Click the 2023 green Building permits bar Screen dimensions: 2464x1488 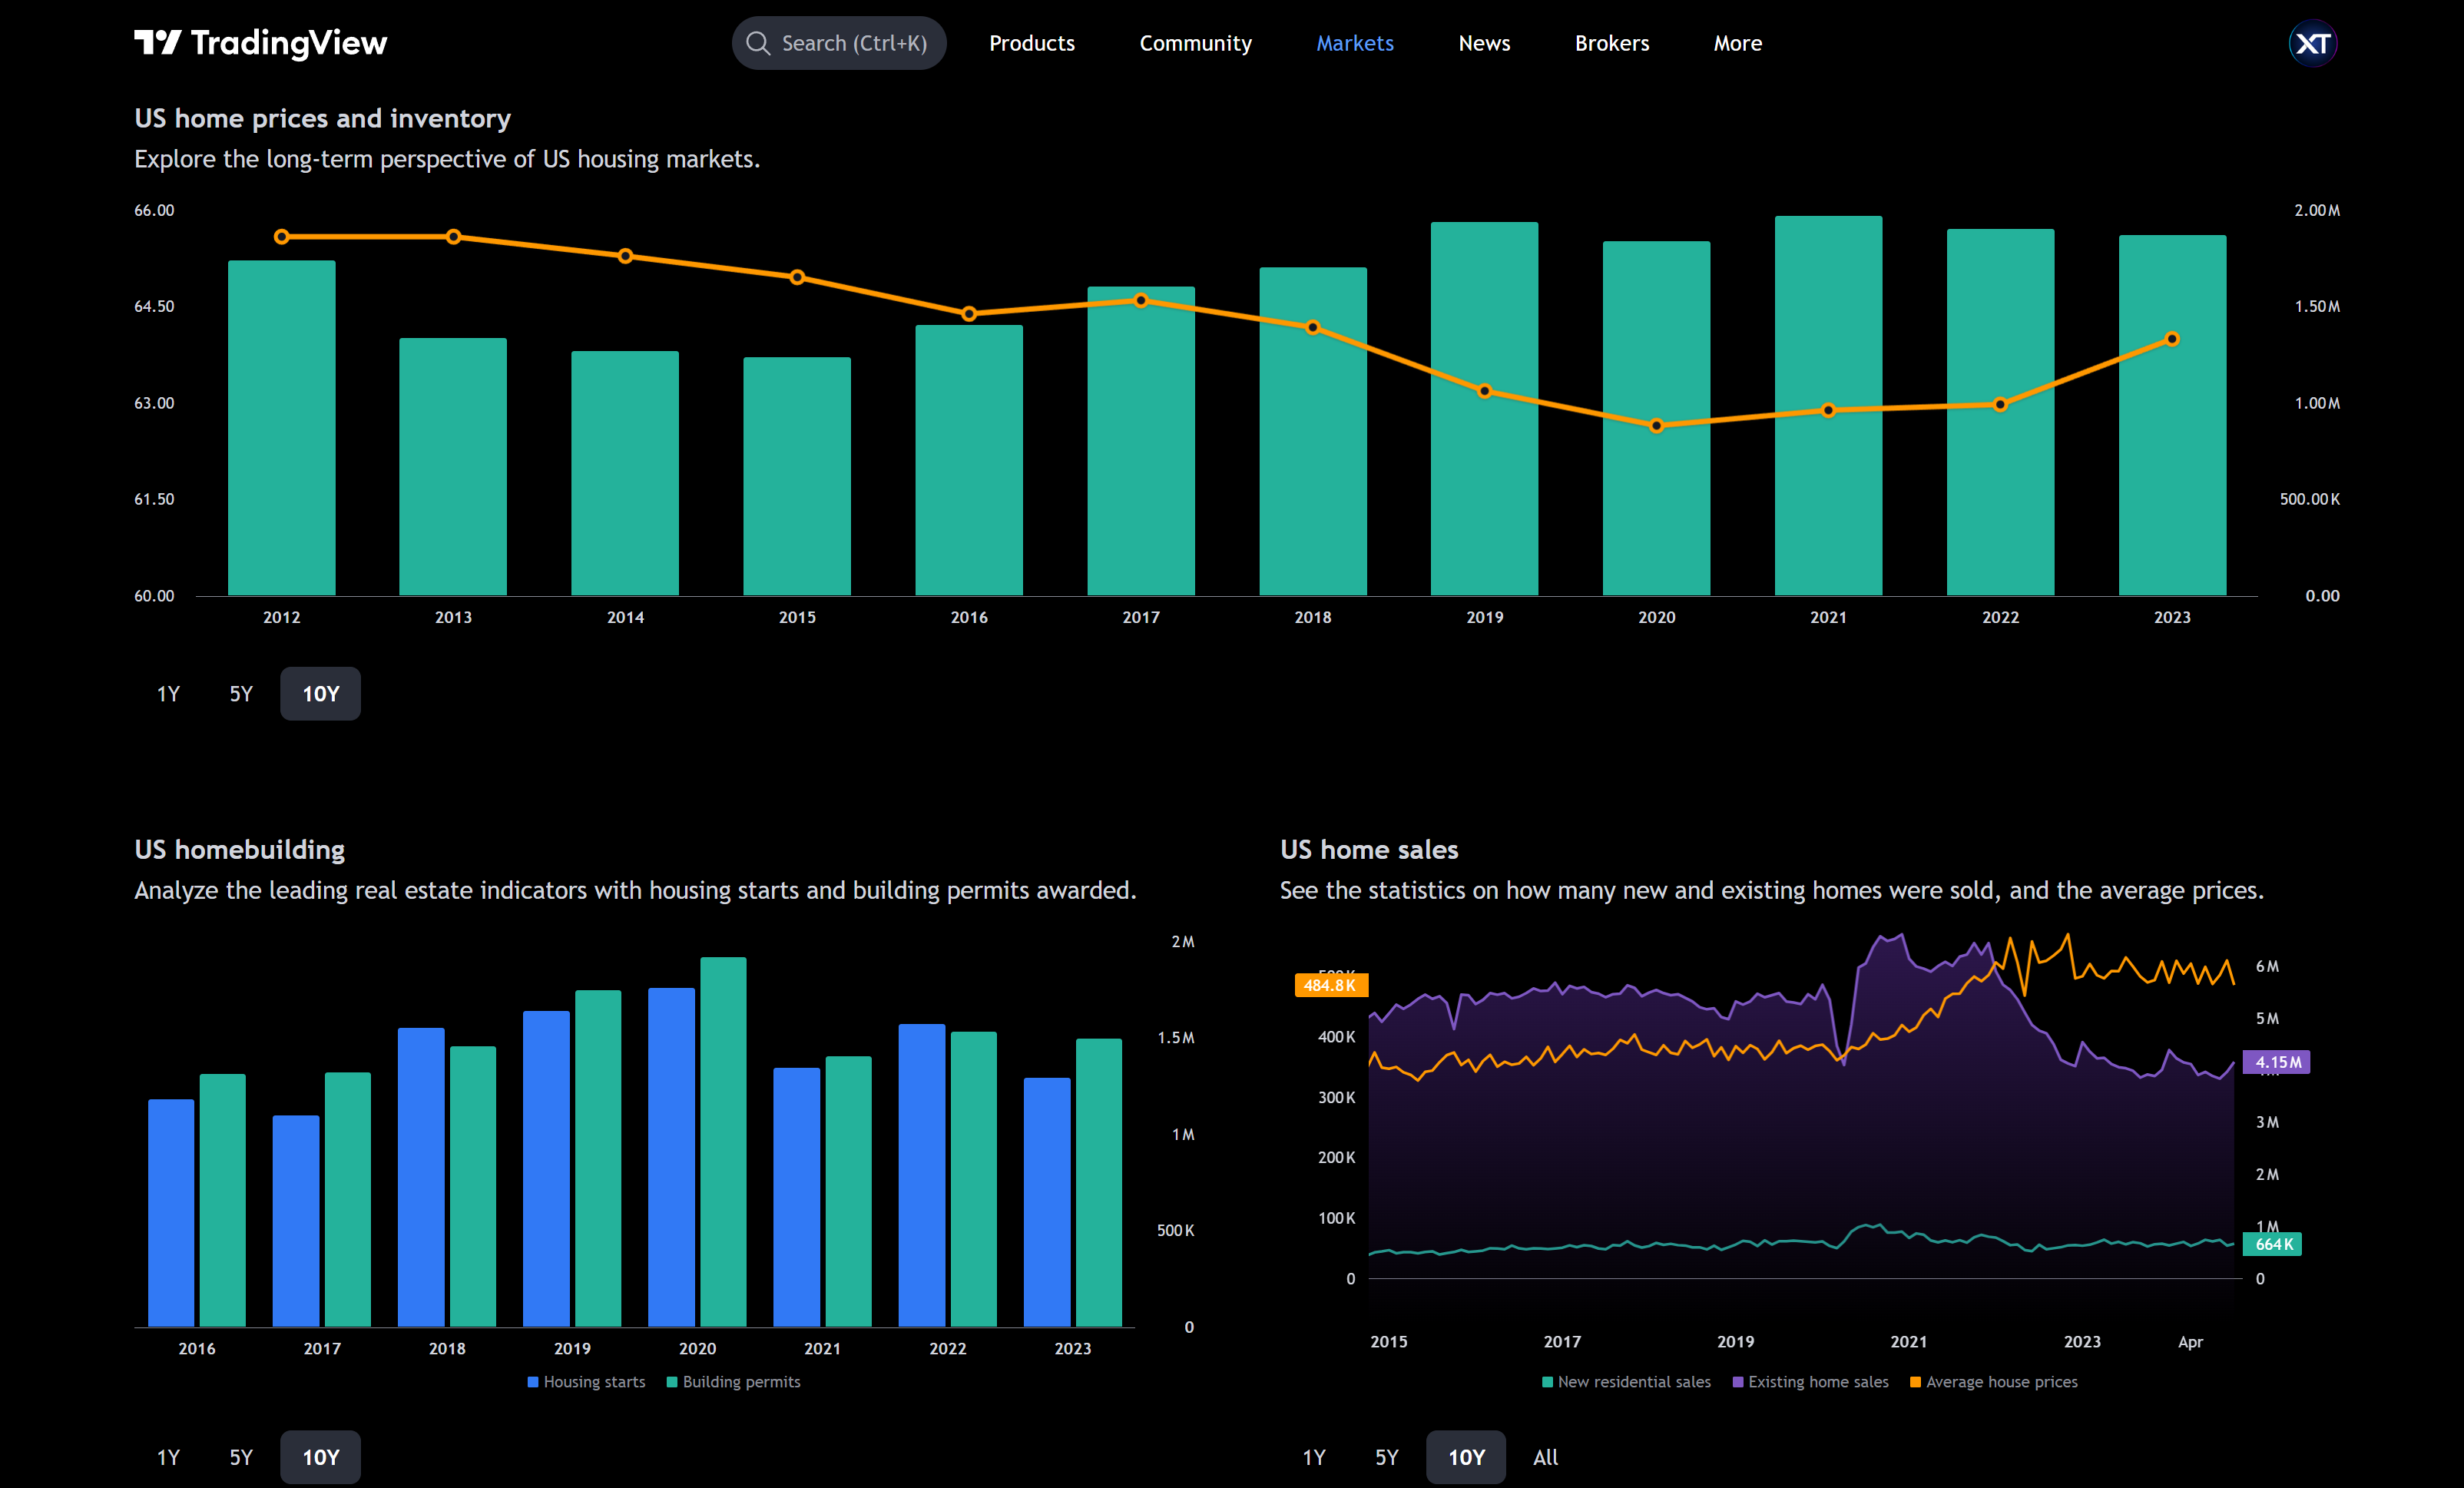(x=1099, y=1183)
